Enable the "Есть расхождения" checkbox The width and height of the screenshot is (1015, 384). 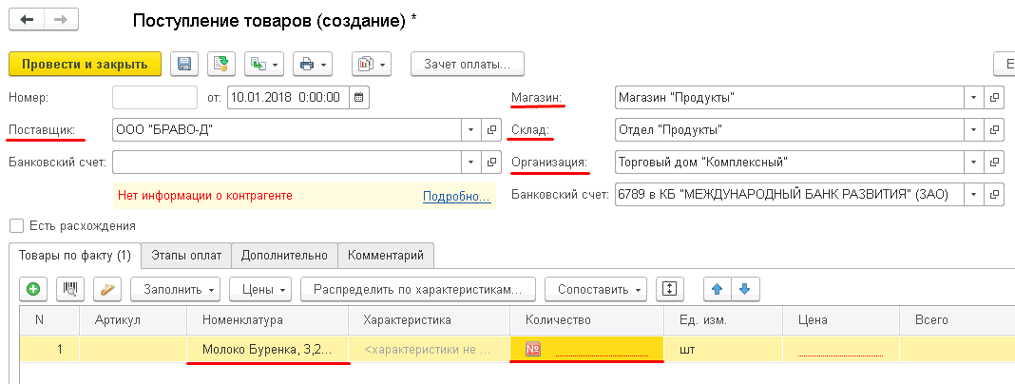16,226
